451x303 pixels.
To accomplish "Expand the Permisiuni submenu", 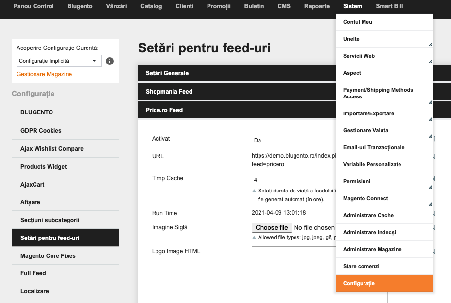I will (x=384, y=181).
